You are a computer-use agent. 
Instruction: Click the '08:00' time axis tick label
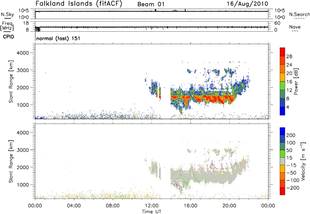113,206
